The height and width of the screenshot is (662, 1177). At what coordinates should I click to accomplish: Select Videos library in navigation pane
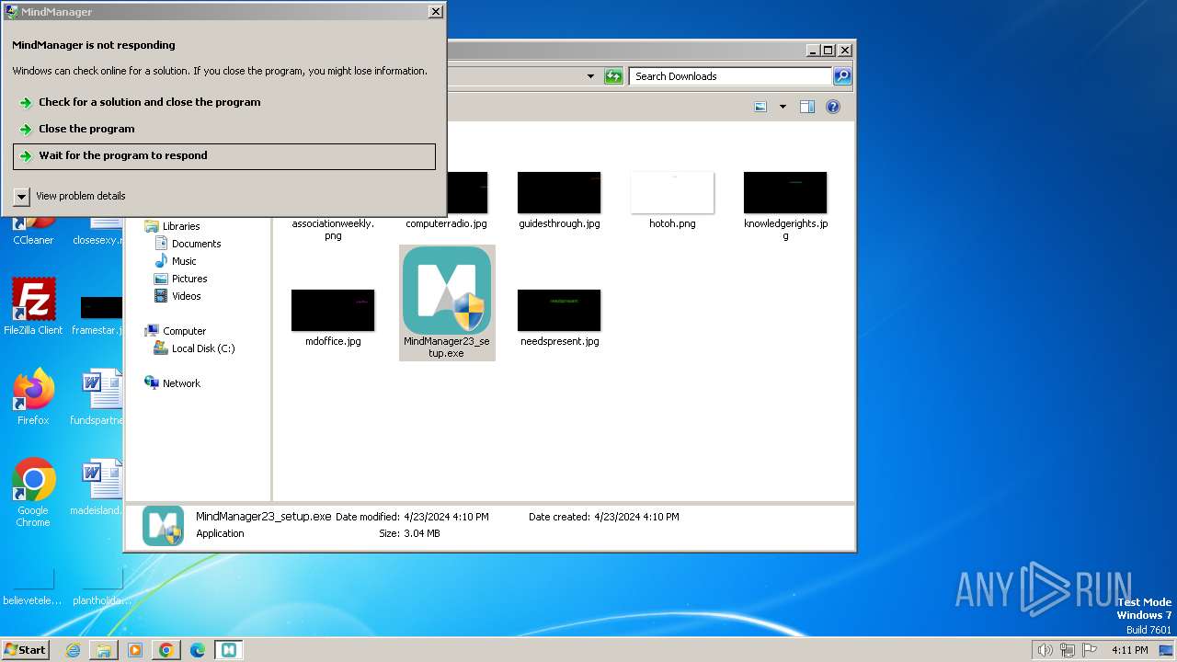(177, 296)
